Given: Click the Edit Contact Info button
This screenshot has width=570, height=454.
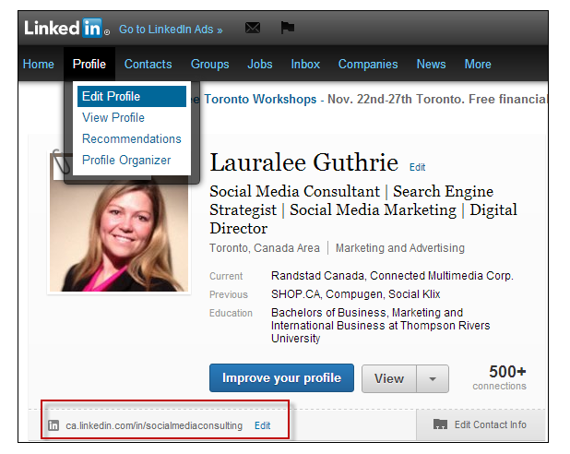Looking at the screenshot, I should pyautogui.click(x=481, y=424).
